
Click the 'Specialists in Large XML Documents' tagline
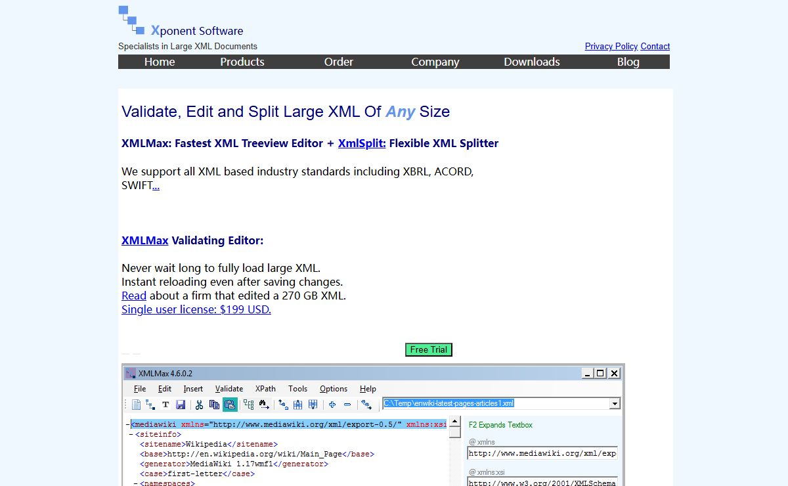click(x=188, y=46)
